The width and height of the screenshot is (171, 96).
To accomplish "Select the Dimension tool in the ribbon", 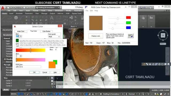I will [59, 18].
